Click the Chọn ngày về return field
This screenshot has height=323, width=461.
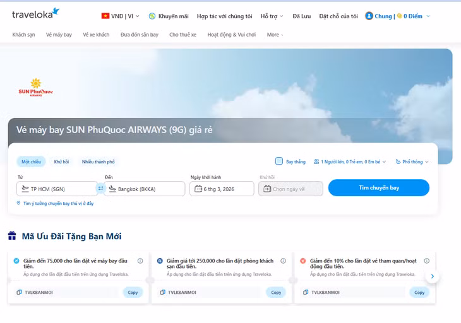point(290,189)
